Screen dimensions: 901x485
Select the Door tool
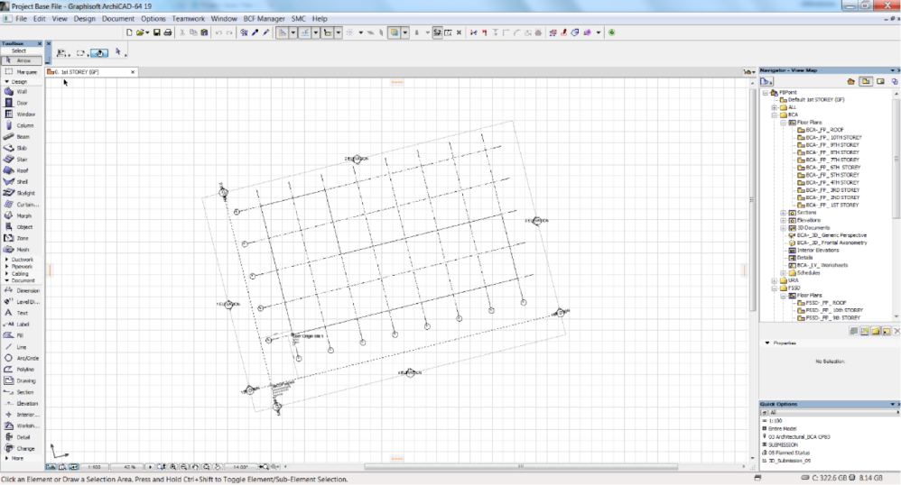coord(22,103)
